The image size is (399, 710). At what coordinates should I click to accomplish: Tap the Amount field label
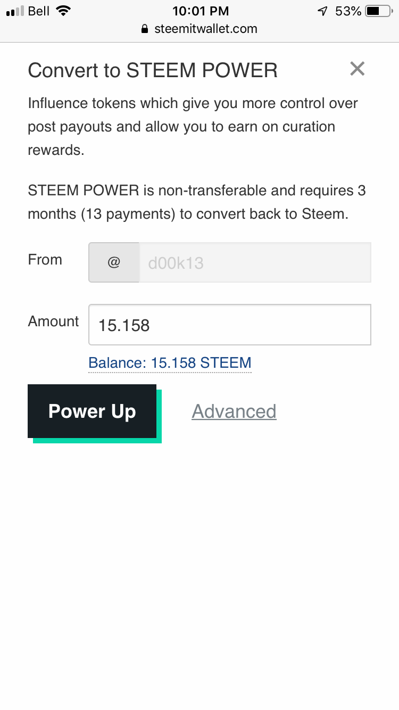pos(53,321)
